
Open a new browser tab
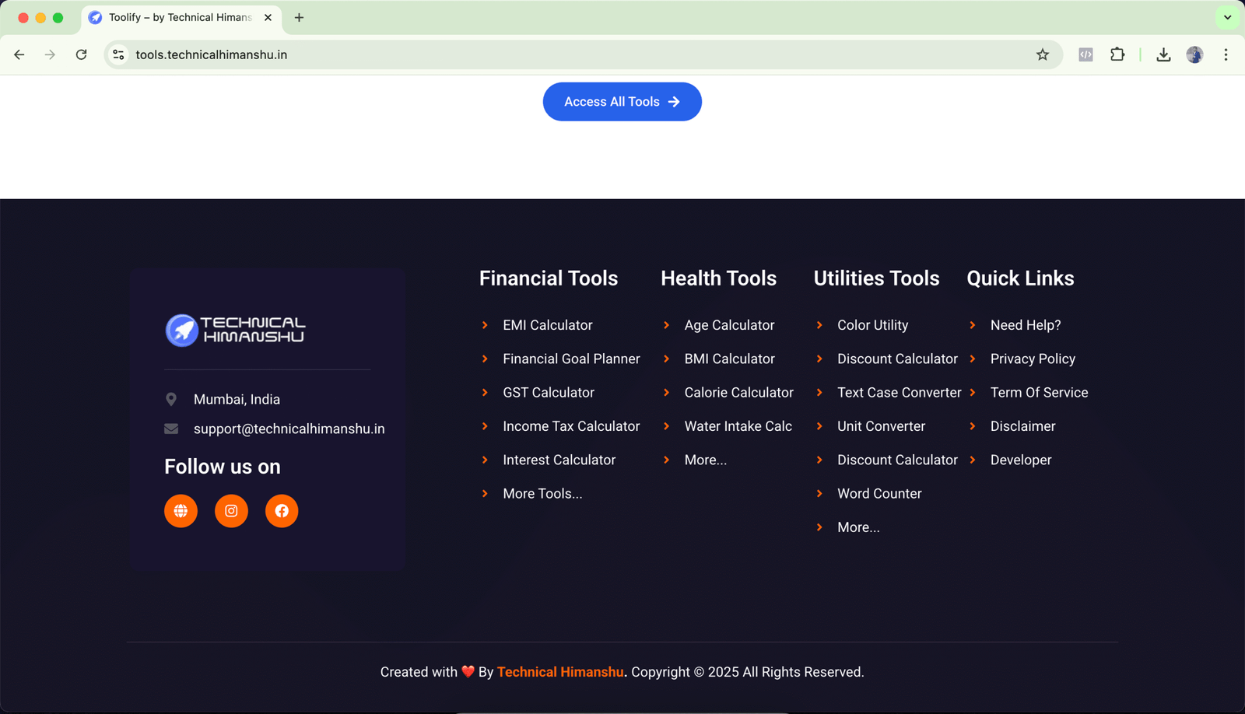point(299,17)
